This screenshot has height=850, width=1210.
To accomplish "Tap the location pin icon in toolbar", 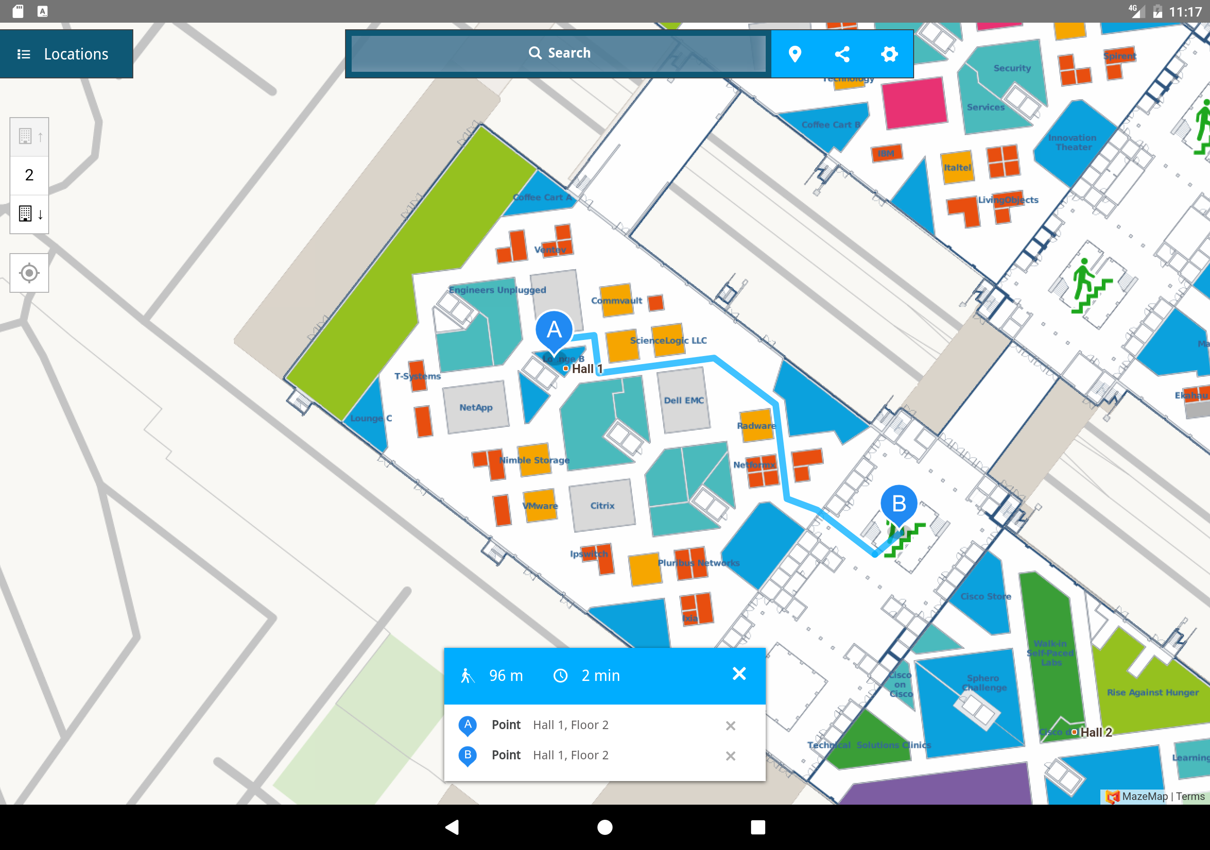I will pos(795,54).
